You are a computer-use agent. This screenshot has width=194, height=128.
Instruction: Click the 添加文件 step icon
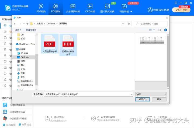pyautogui.click(x=47, y=119)
